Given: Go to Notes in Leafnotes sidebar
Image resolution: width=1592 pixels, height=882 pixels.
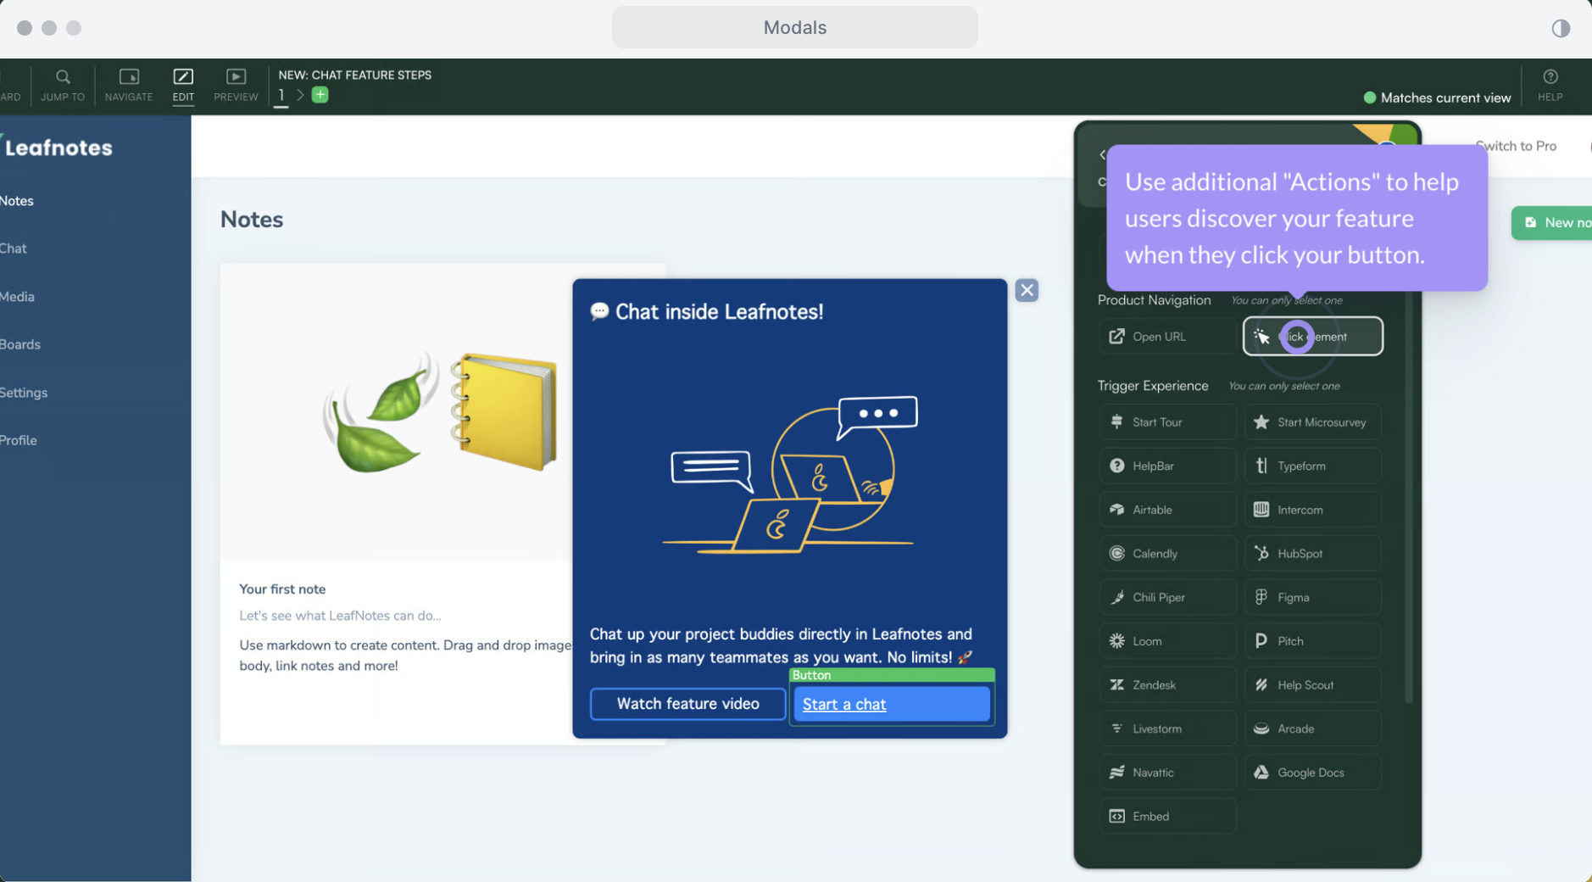Looking at the screenshot, I should (x=17, y=201).
